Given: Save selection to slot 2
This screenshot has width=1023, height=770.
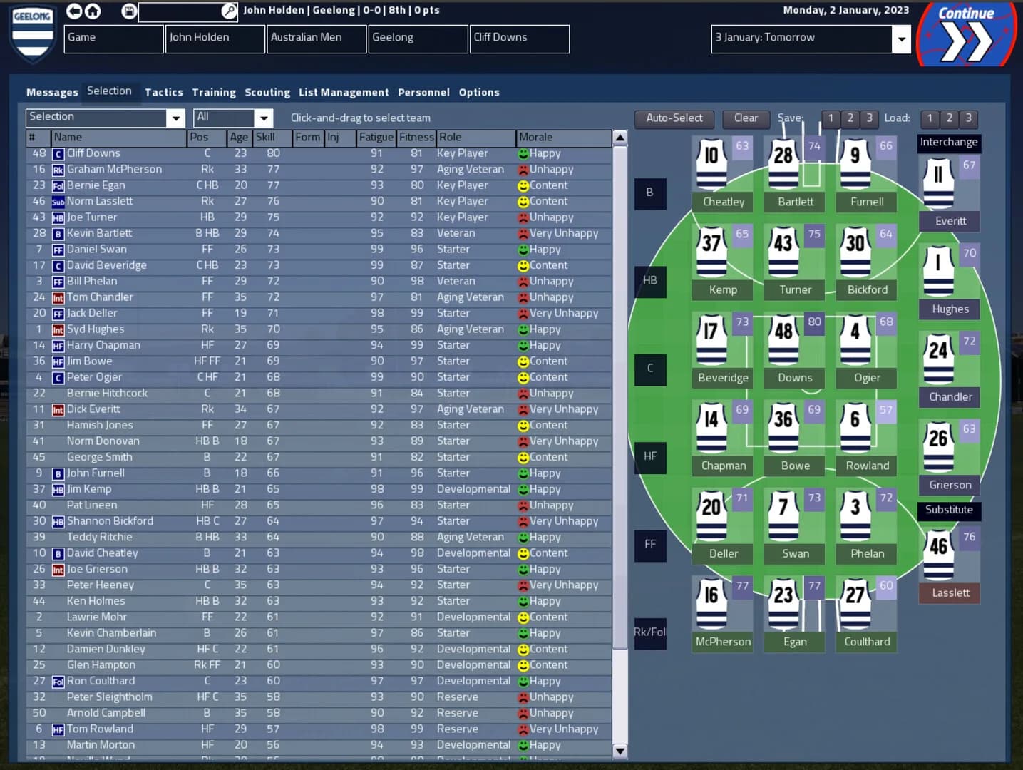Looking at the screenshot, I should [x=850, y=118].
